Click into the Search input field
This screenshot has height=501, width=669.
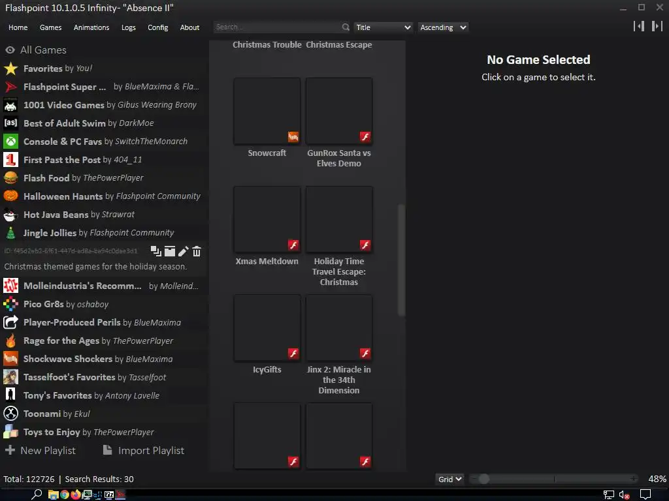point(277,27)
